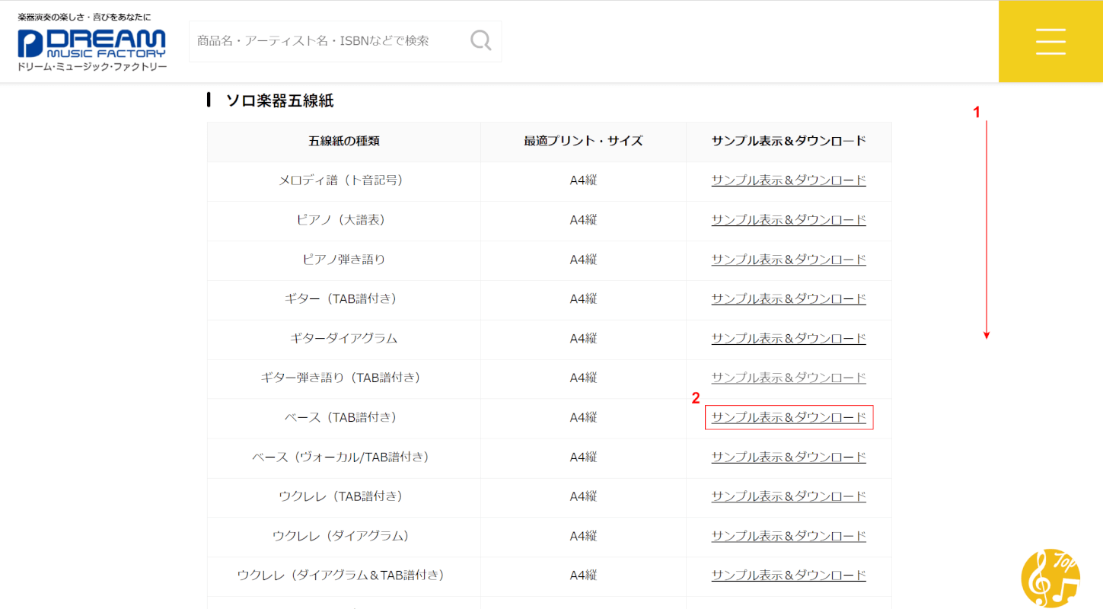
Task: Select the ピアノ（大譜表） cell
Action: coord(344,221)
